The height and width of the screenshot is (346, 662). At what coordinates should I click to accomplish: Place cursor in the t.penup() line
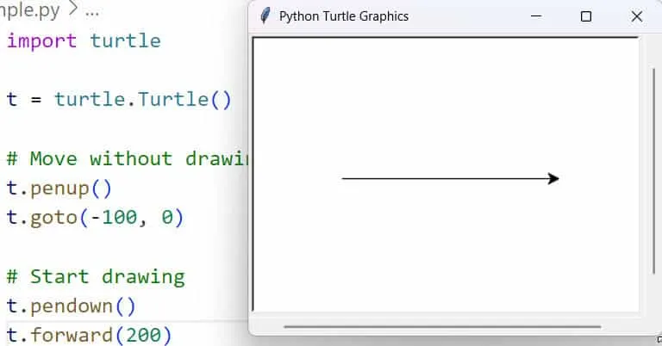[x=59, y=188]
